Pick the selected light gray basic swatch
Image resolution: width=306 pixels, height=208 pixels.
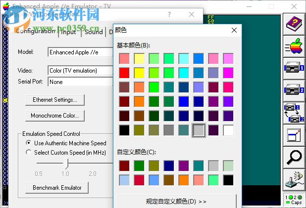tap(199, 130)
